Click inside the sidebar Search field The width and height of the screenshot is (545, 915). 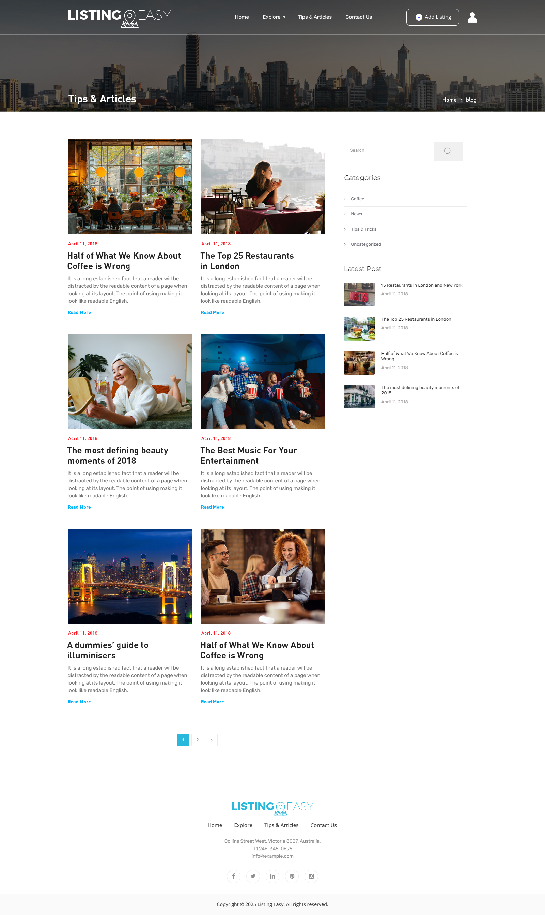point(387,151)
